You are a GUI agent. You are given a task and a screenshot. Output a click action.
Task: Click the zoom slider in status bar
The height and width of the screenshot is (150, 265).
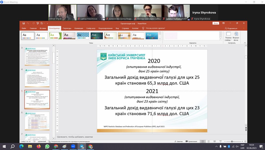232,142
